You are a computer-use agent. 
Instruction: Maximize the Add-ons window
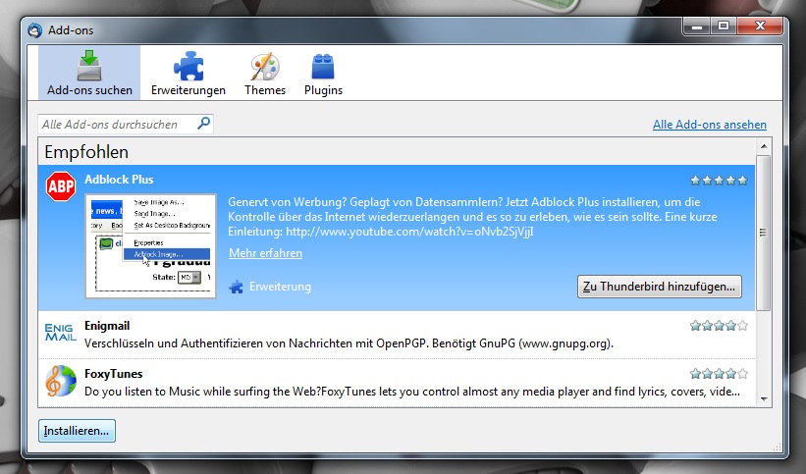pyautogui.click(x=724, y=26)
